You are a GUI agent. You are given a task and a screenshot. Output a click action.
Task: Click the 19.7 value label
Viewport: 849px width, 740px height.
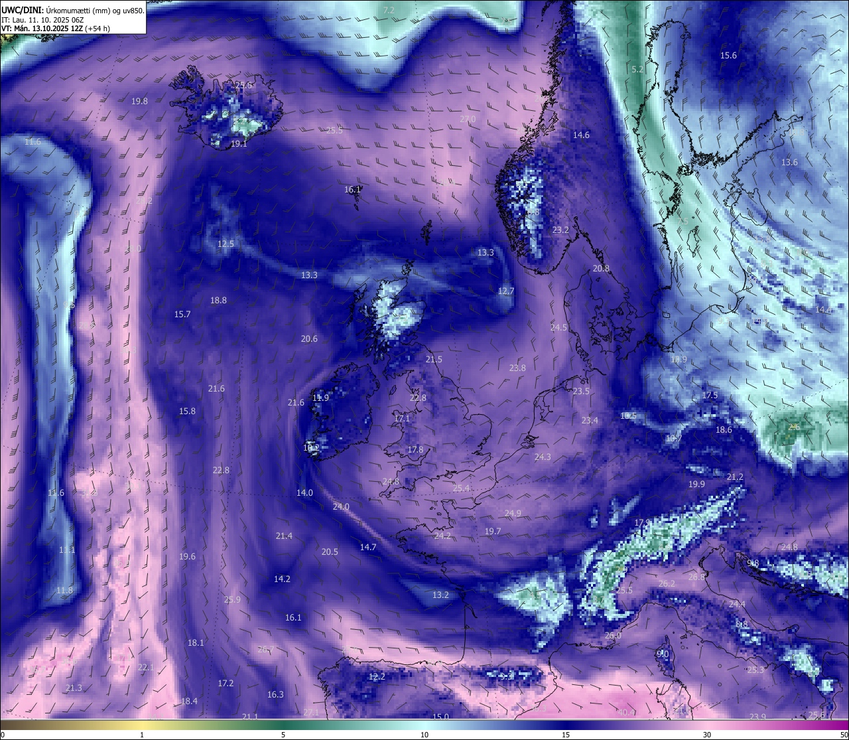[x=493, y=531]
